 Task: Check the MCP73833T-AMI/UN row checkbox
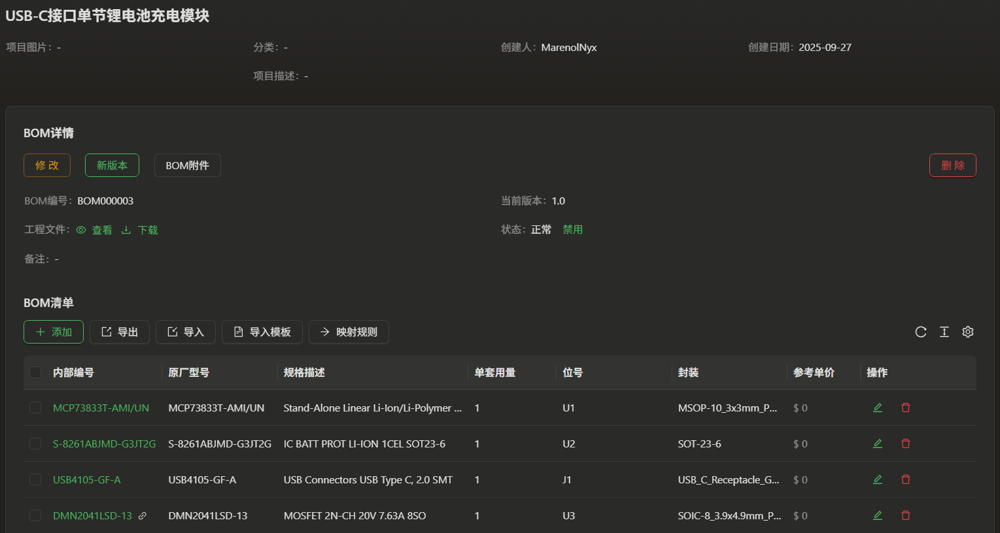[x=35, y=408]
